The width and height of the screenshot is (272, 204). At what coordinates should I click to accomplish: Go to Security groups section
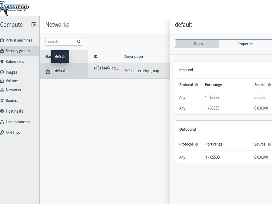pos(18,51)
